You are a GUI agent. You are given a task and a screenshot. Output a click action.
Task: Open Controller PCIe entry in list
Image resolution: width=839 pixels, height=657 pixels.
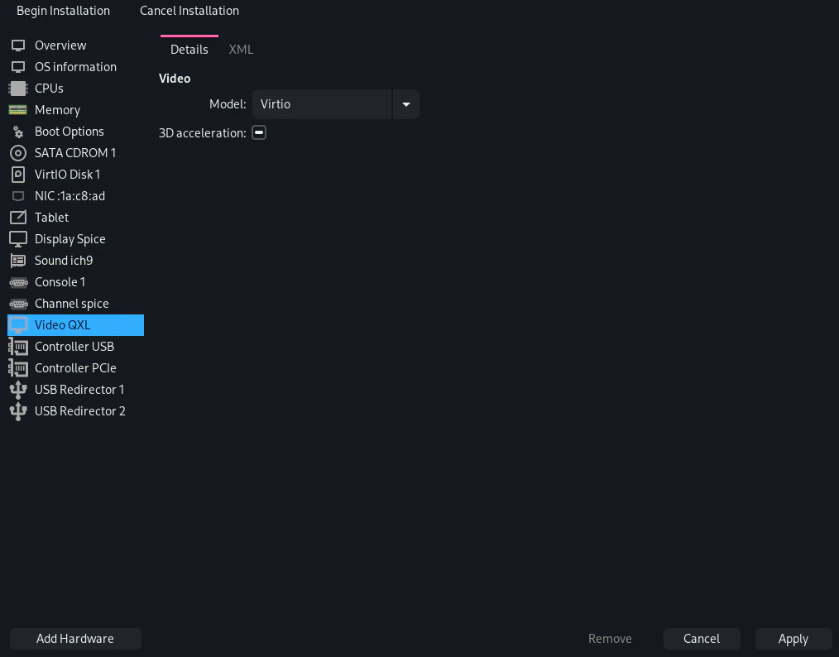[x=75, y=368]
